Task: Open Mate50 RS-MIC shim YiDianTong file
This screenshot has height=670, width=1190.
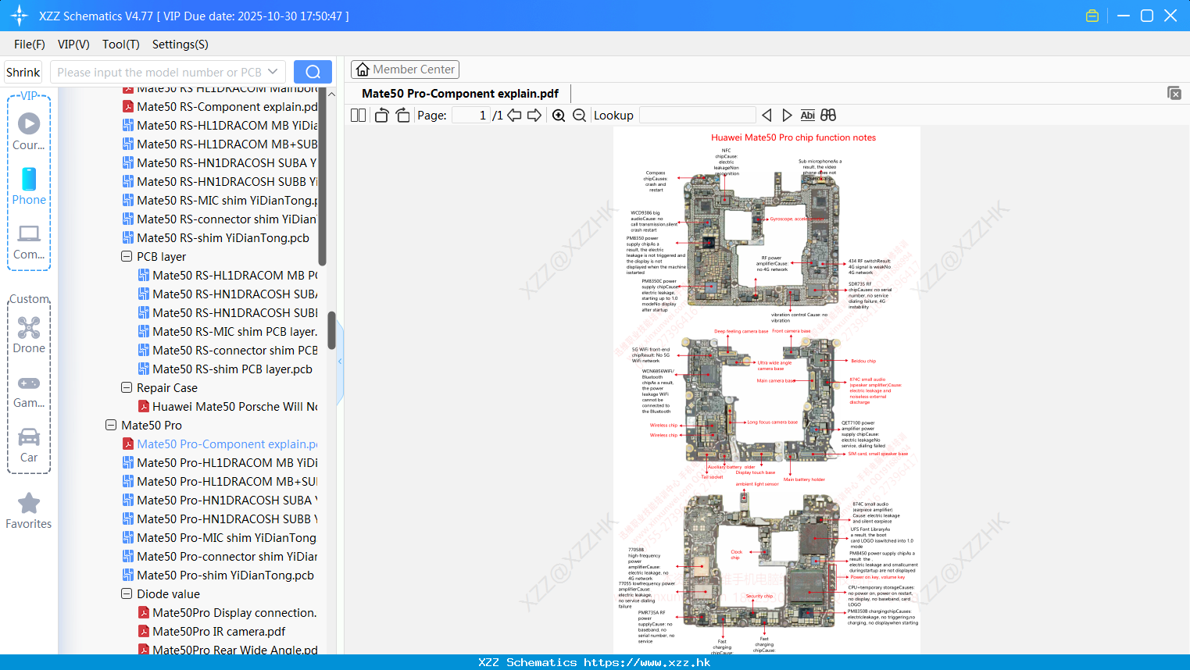Action: (220, 200)
